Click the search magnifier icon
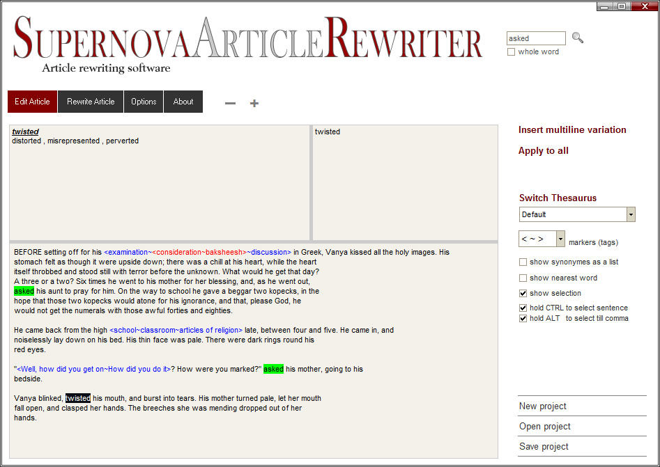The width and height of the screenshot is (660, 467). (x=578, y=38)
